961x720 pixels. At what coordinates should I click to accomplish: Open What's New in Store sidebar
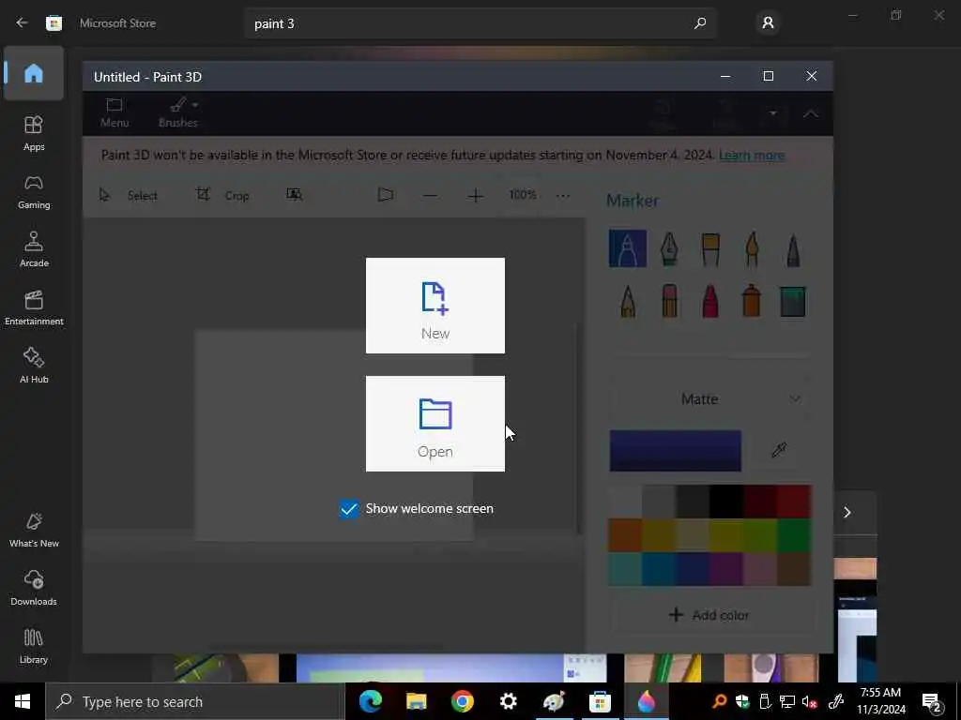[34, 530]
